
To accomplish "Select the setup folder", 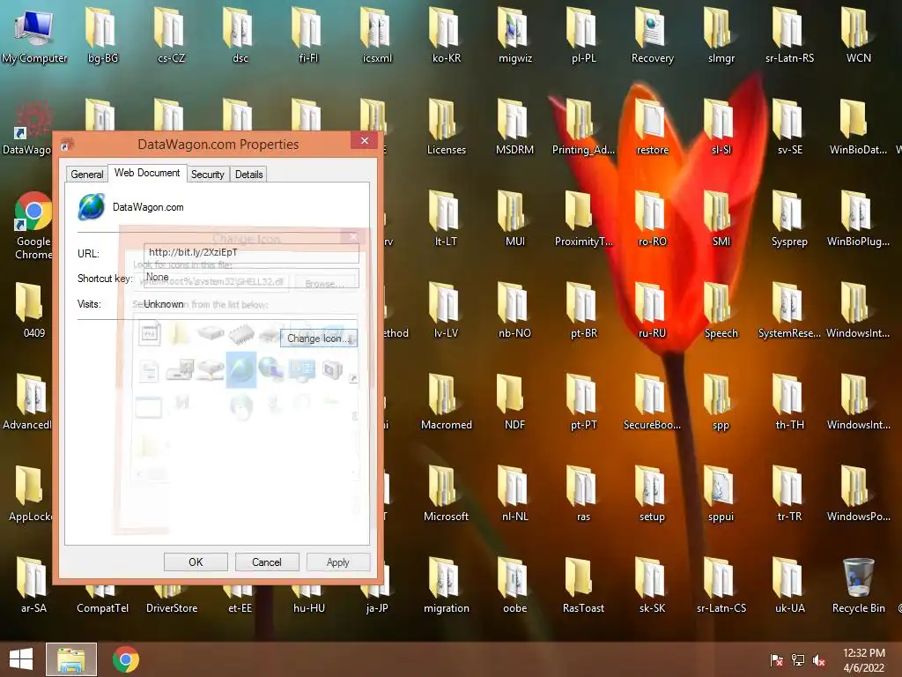I will coord(653,494).
